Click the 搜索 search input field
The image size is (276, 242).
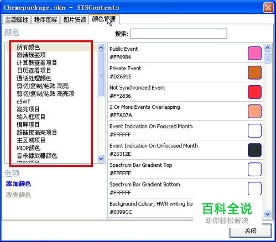coord(179,34)
